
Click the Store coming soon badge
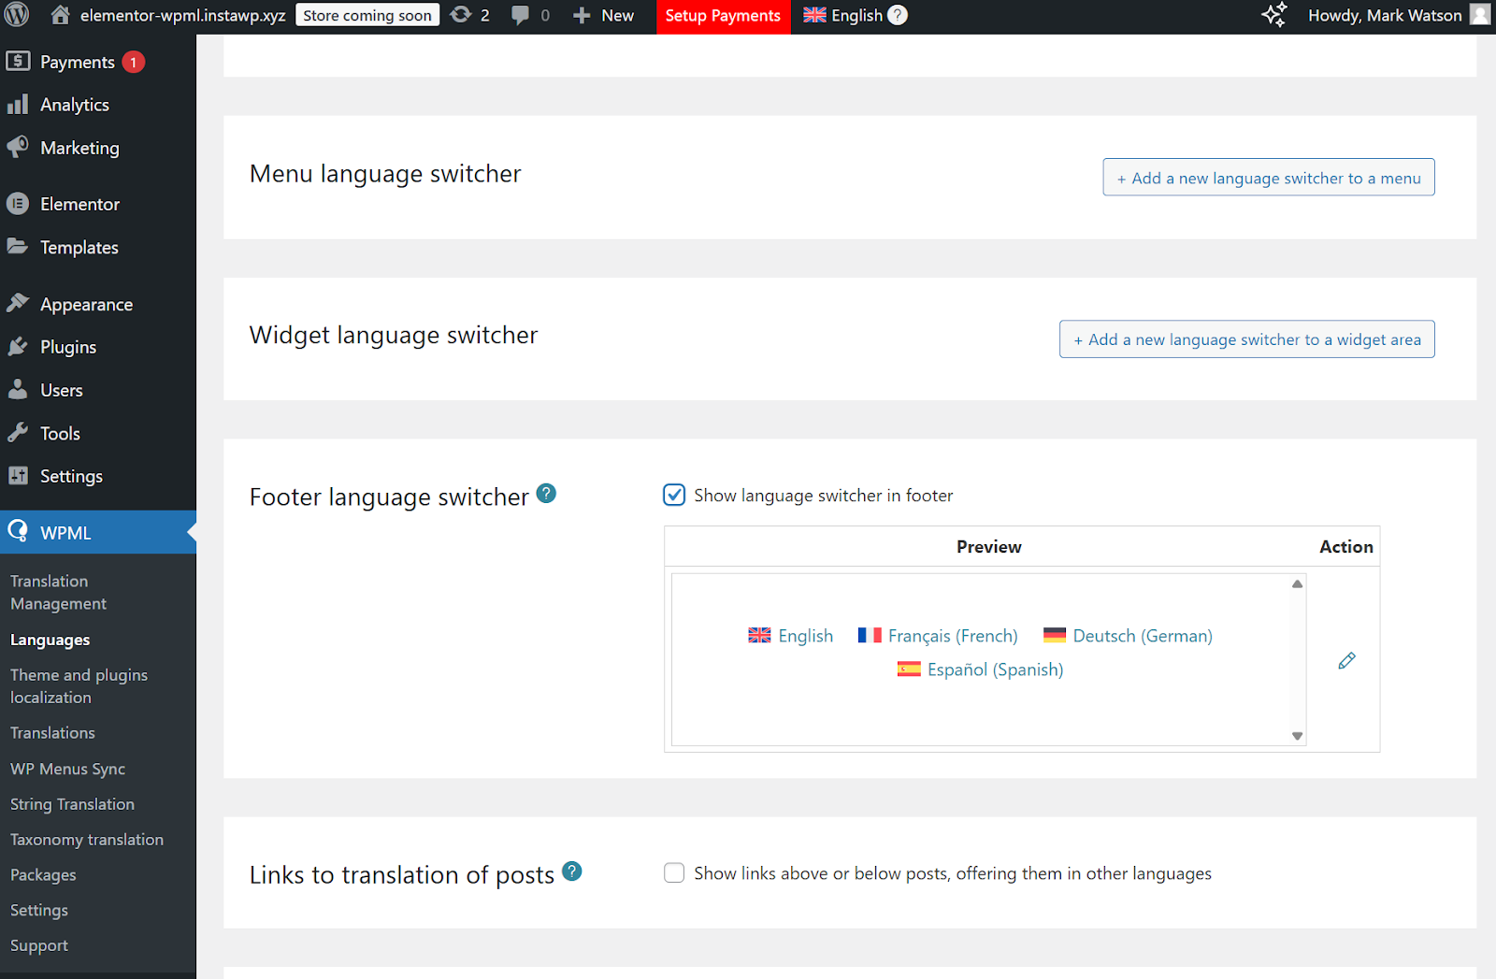(x=367, y=15)
